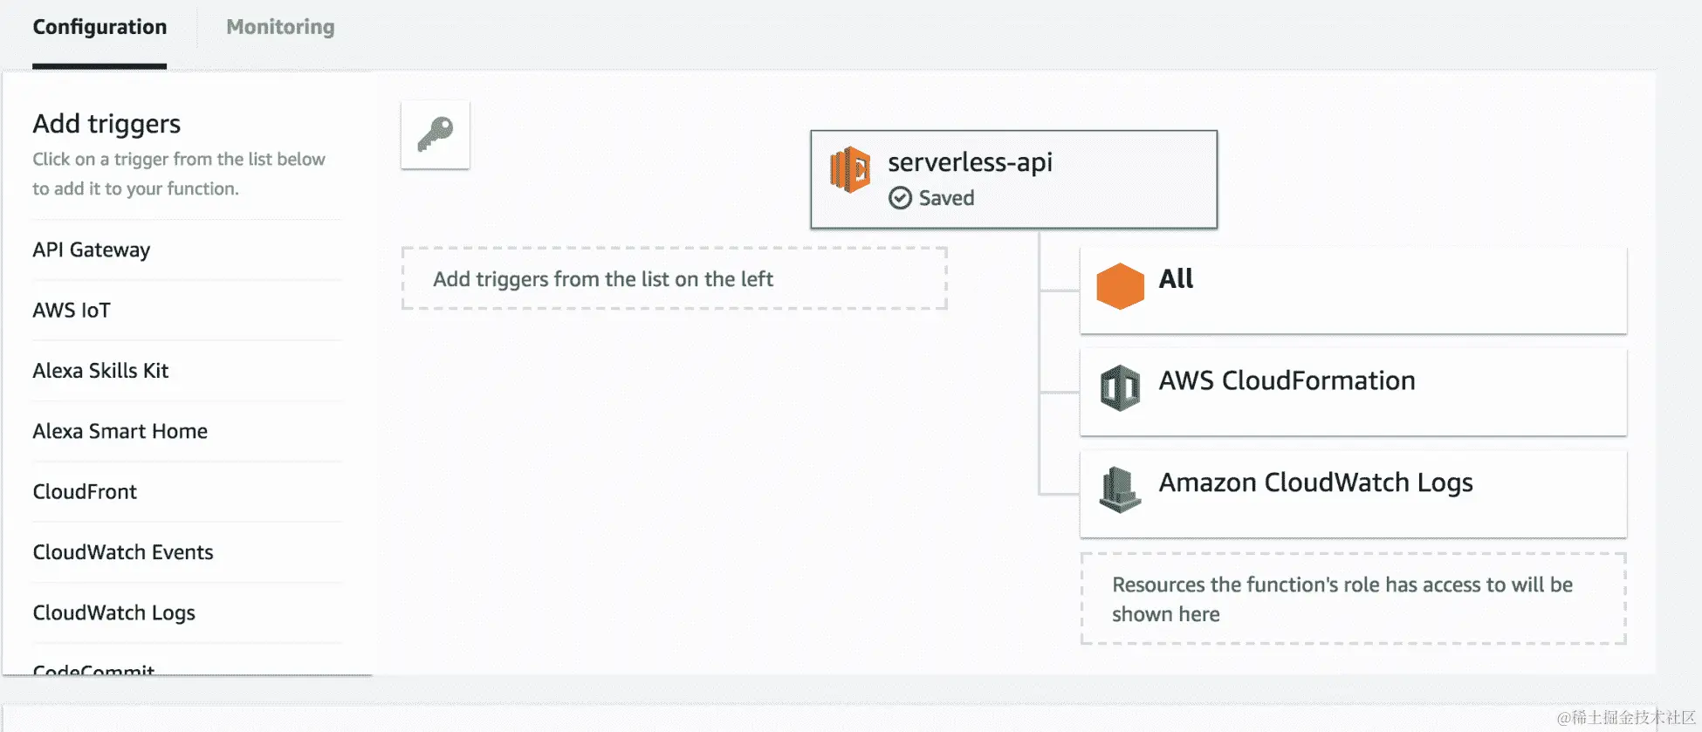
Task: Add CloudFront as a trigger
Action: pos(85,492)
